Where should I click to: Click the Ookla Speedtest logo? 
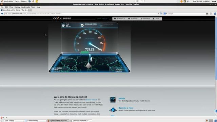point(62,18)
